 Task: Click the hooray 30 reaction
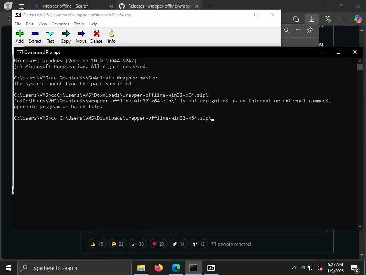click(138, 244)
